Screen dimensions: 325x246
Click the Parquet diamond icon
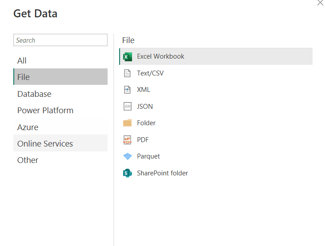tap(128, 156)
